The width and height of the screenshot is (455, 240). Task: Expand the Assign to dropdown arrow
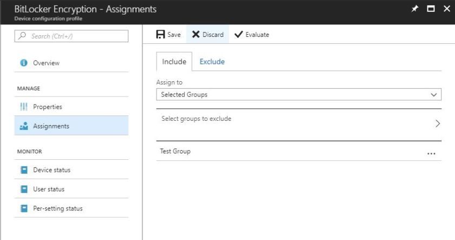pyautogui.click(x=434, y=95)
